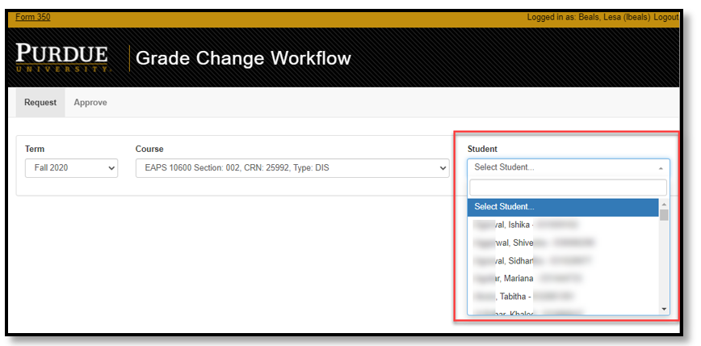Expand the Course dropdown for EAPS 10600
701x346 pixels.
292,168
